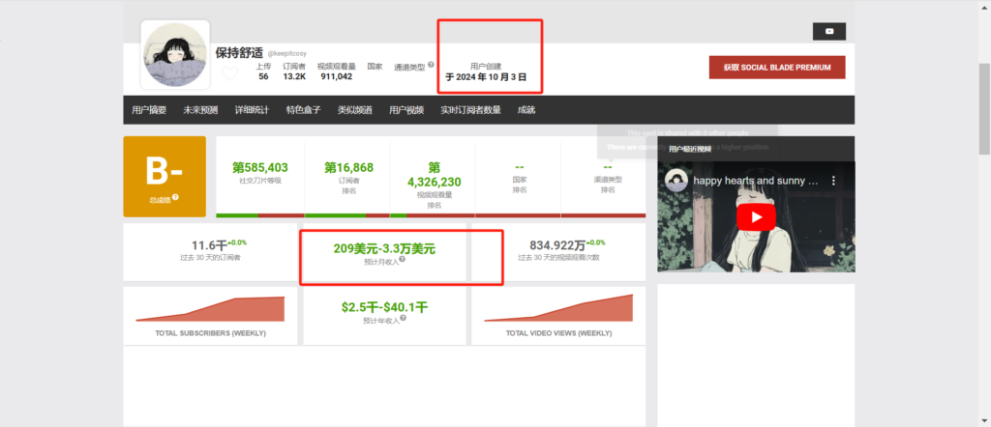Click help icon next to 预计年收入
991x427 pixels.
click(404, 318)
